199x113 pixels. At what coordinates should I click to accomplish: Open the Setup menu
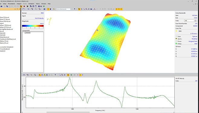coord(5,4)
